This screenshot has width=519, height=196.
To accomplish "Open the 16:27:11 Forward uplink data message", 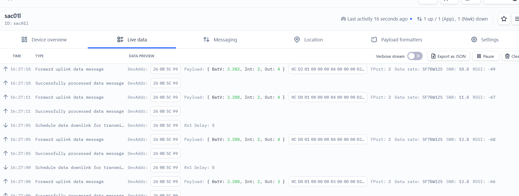I will point(259,97).
